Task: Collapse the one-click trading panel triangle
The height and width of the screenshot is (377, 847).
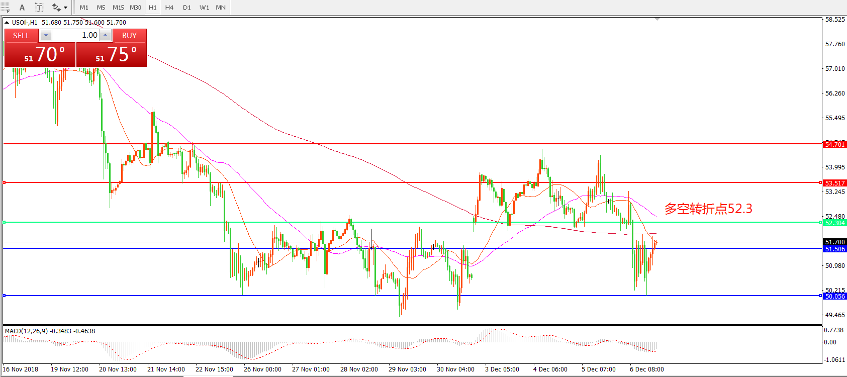Action: coord(7,23)
